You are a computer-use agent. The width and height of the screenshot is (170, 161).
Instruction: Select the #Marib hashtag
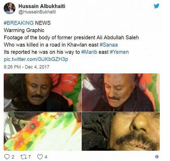click(89, 52)
